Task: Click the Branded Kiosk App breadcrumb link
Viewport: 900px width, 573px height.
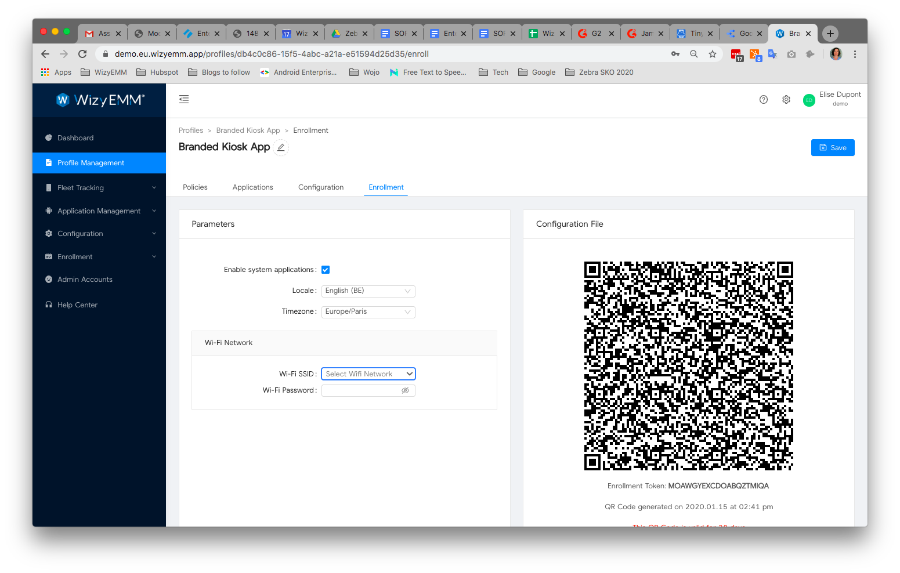Action: pyautogui.click(x=248, y=130)
